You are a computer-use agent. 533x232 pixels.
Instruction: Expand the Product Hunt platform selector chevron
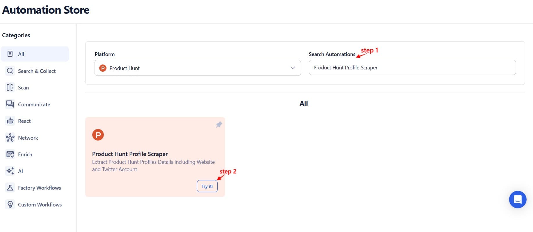(x=292, y=68)
